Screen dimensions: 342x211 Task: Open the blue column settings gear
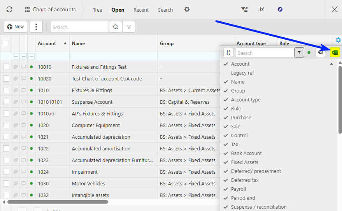pos(338,40)
